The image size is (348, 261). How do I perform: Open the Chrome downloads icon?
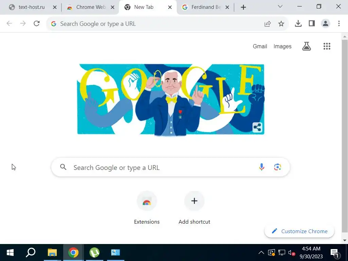click(x=298, y=23)
